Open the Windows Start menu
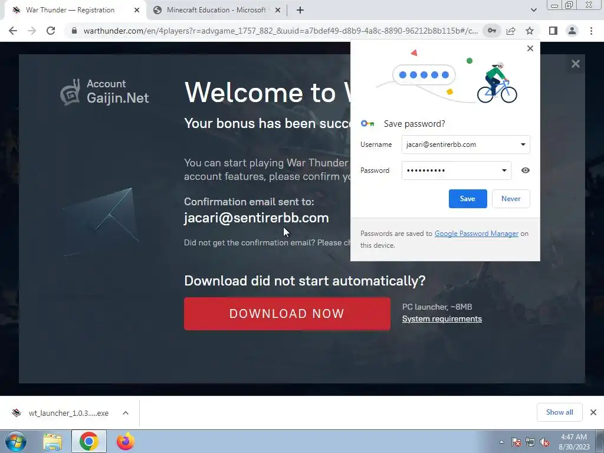Screen dimensions: 604x453 click(x=15, y=441)
